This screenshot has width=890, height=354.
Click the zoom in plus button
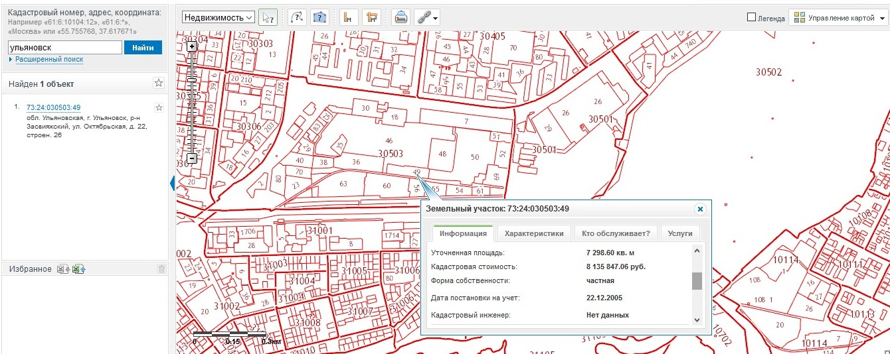pos(192,47)
